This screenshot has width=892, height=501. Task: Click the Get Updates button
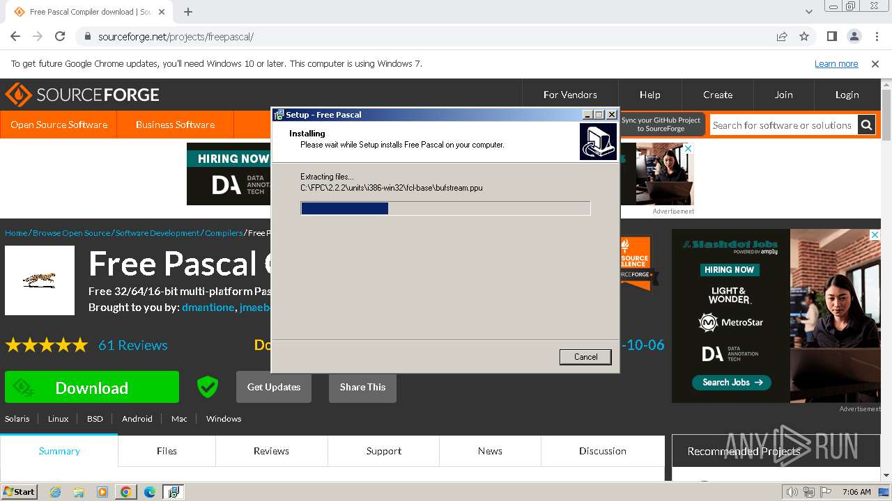click(274, 387)
